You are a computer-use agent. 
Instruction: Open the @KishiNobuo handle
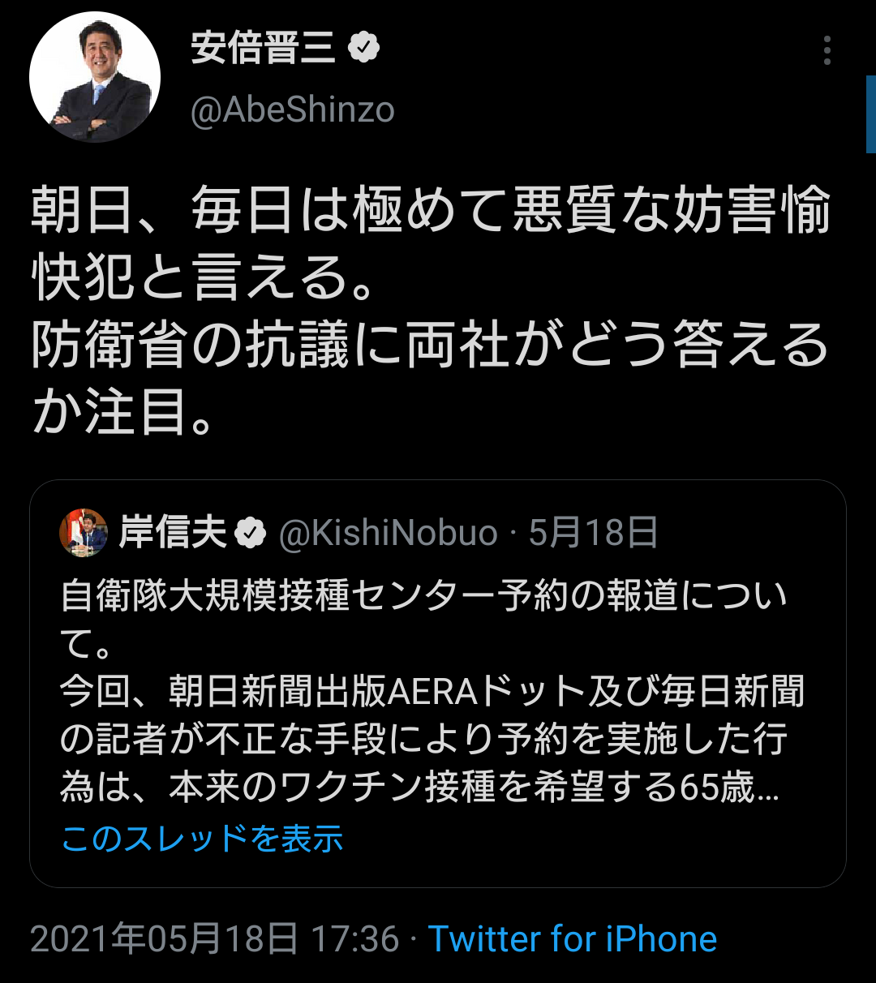tap(389, 534)
